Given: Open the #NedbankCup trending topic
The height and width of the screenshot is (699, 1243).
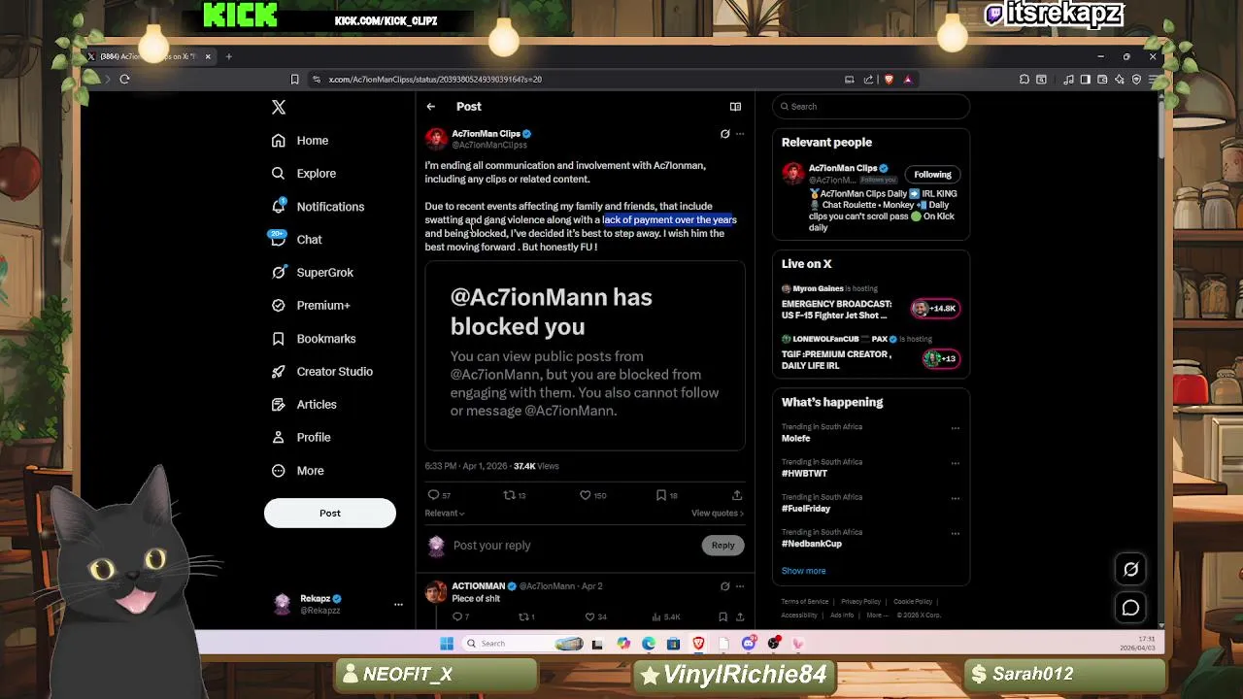Looking at the screenshot, I should [812, 544].
